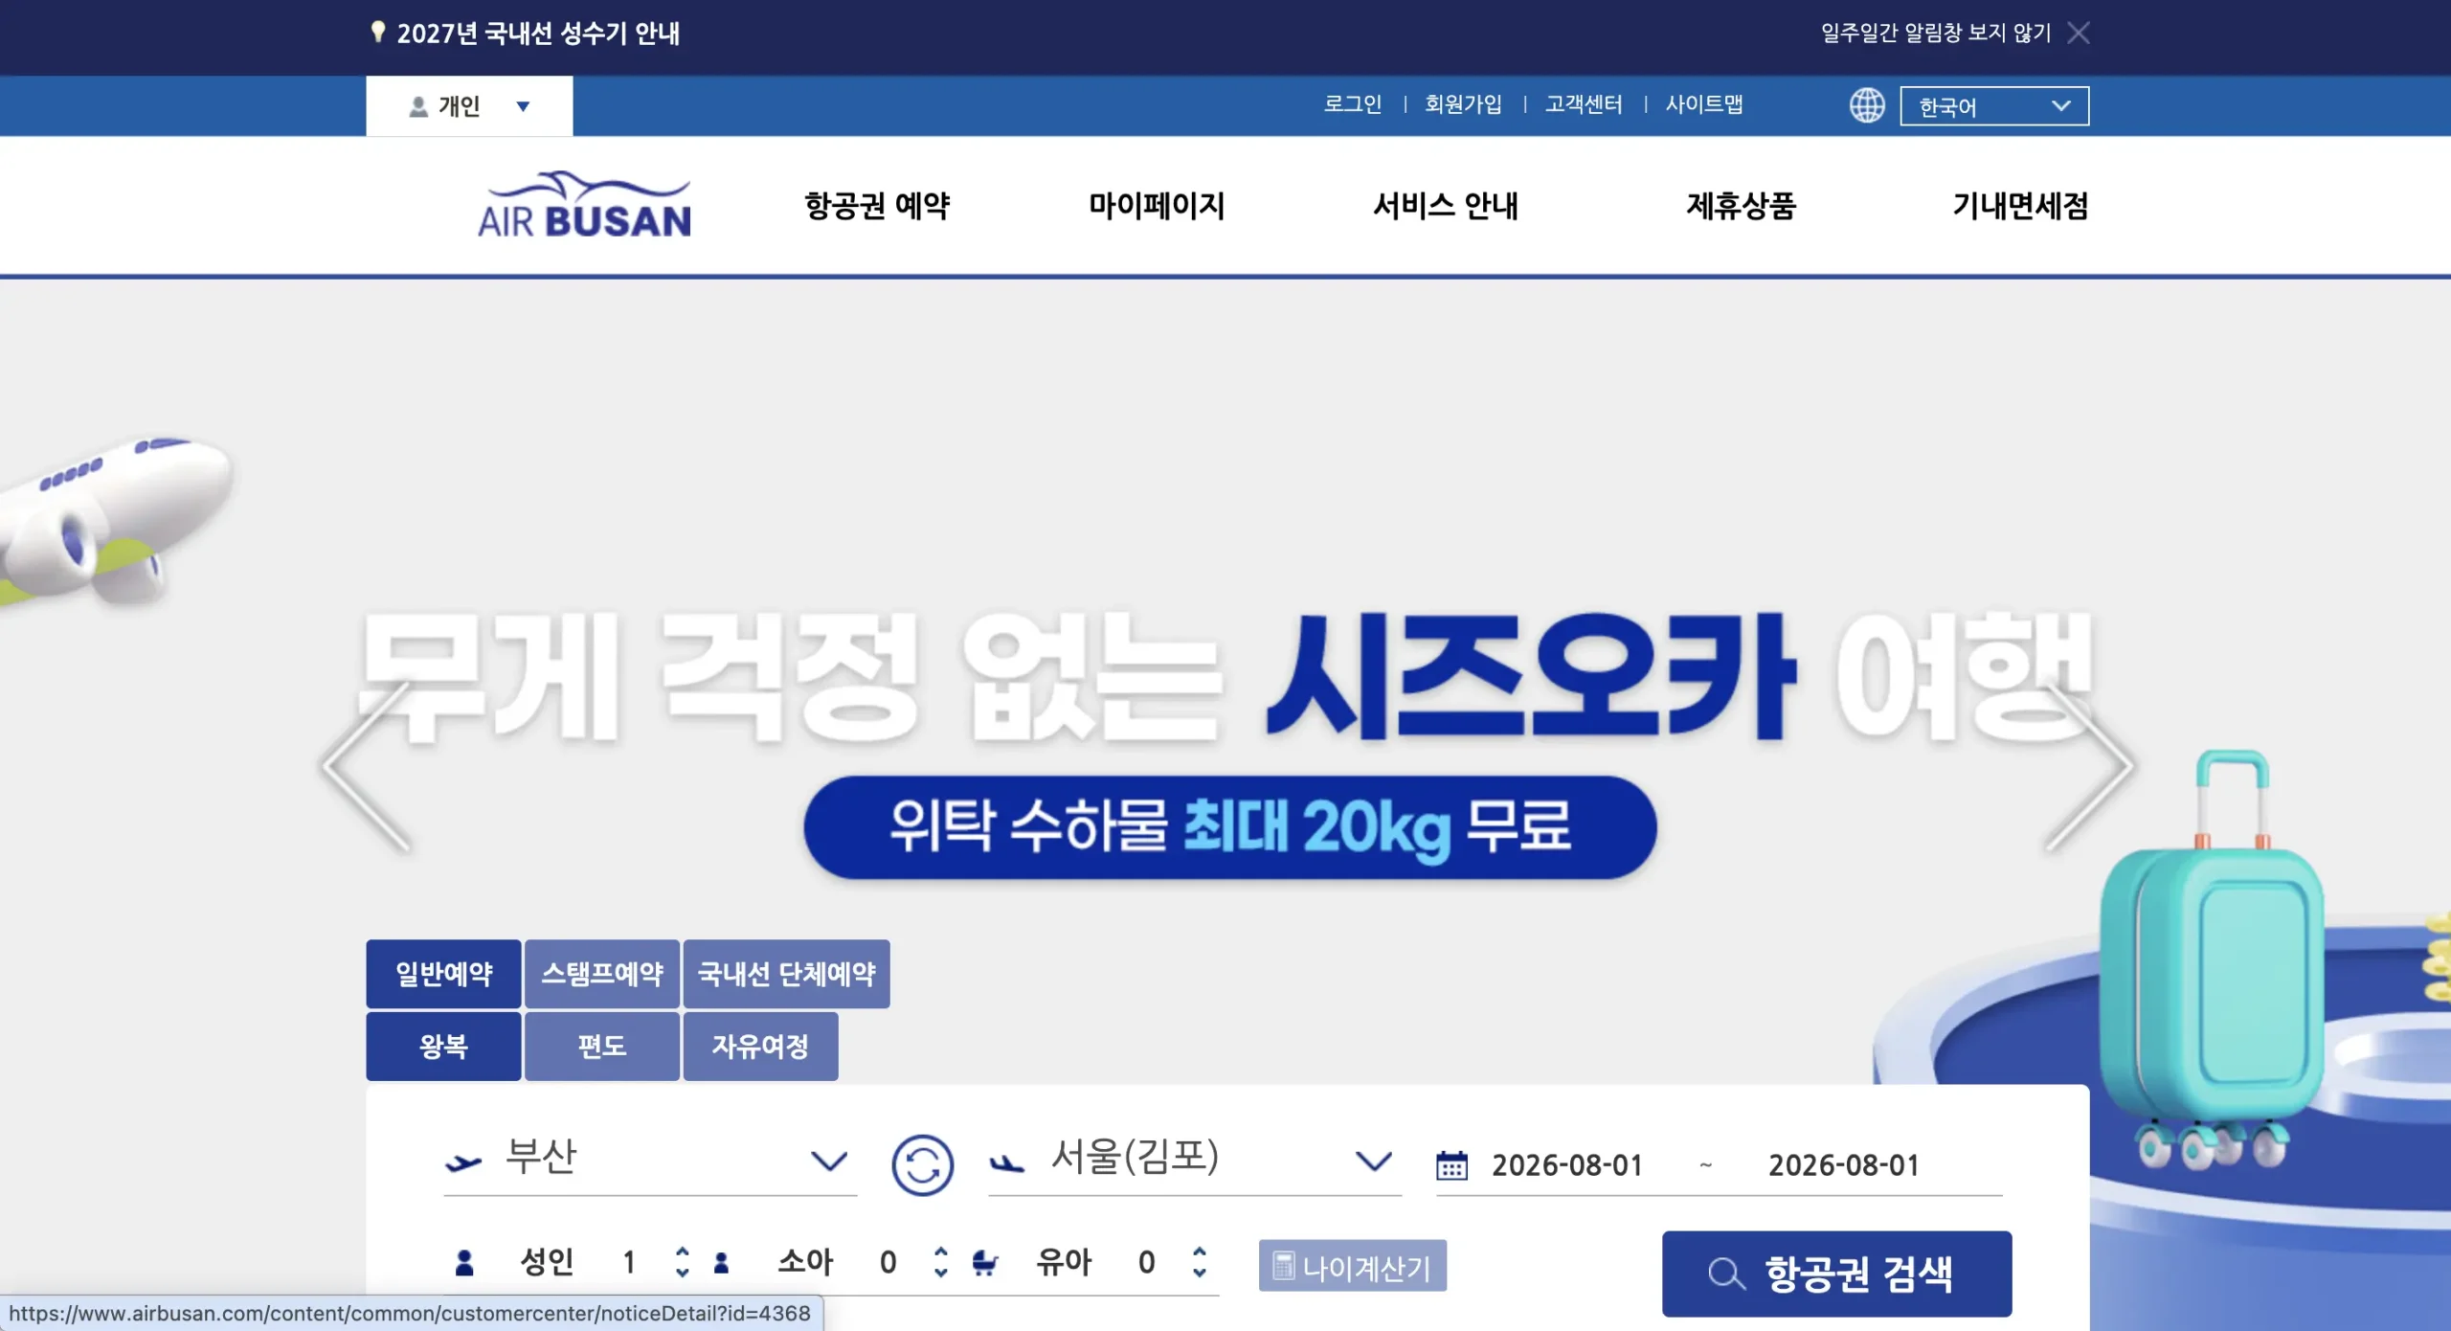Screen dimensions: 2451x1331
Task: Click the 항공권 검색 search button
Action: [x=1836, y=1274]
